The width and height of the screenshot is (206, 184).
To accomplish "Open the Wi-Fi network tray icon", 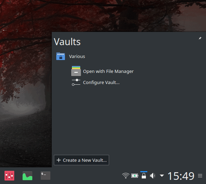I will [x=126, y=176].
